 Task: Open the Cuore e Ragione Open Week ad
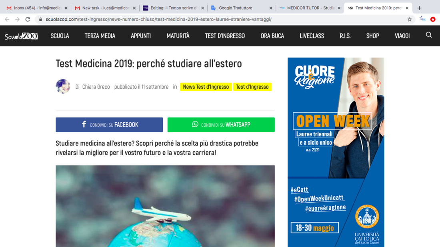pyautogui.click(x=336, y=152)
